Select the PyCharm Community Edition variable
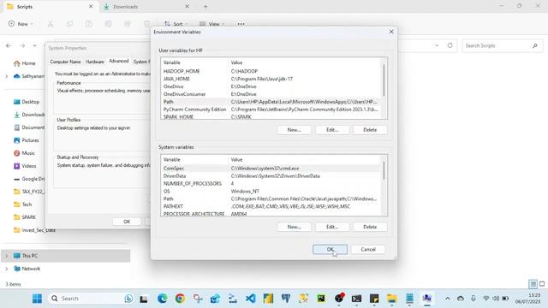The width and height of the screenshot is (548, 308). coord(271,110)
